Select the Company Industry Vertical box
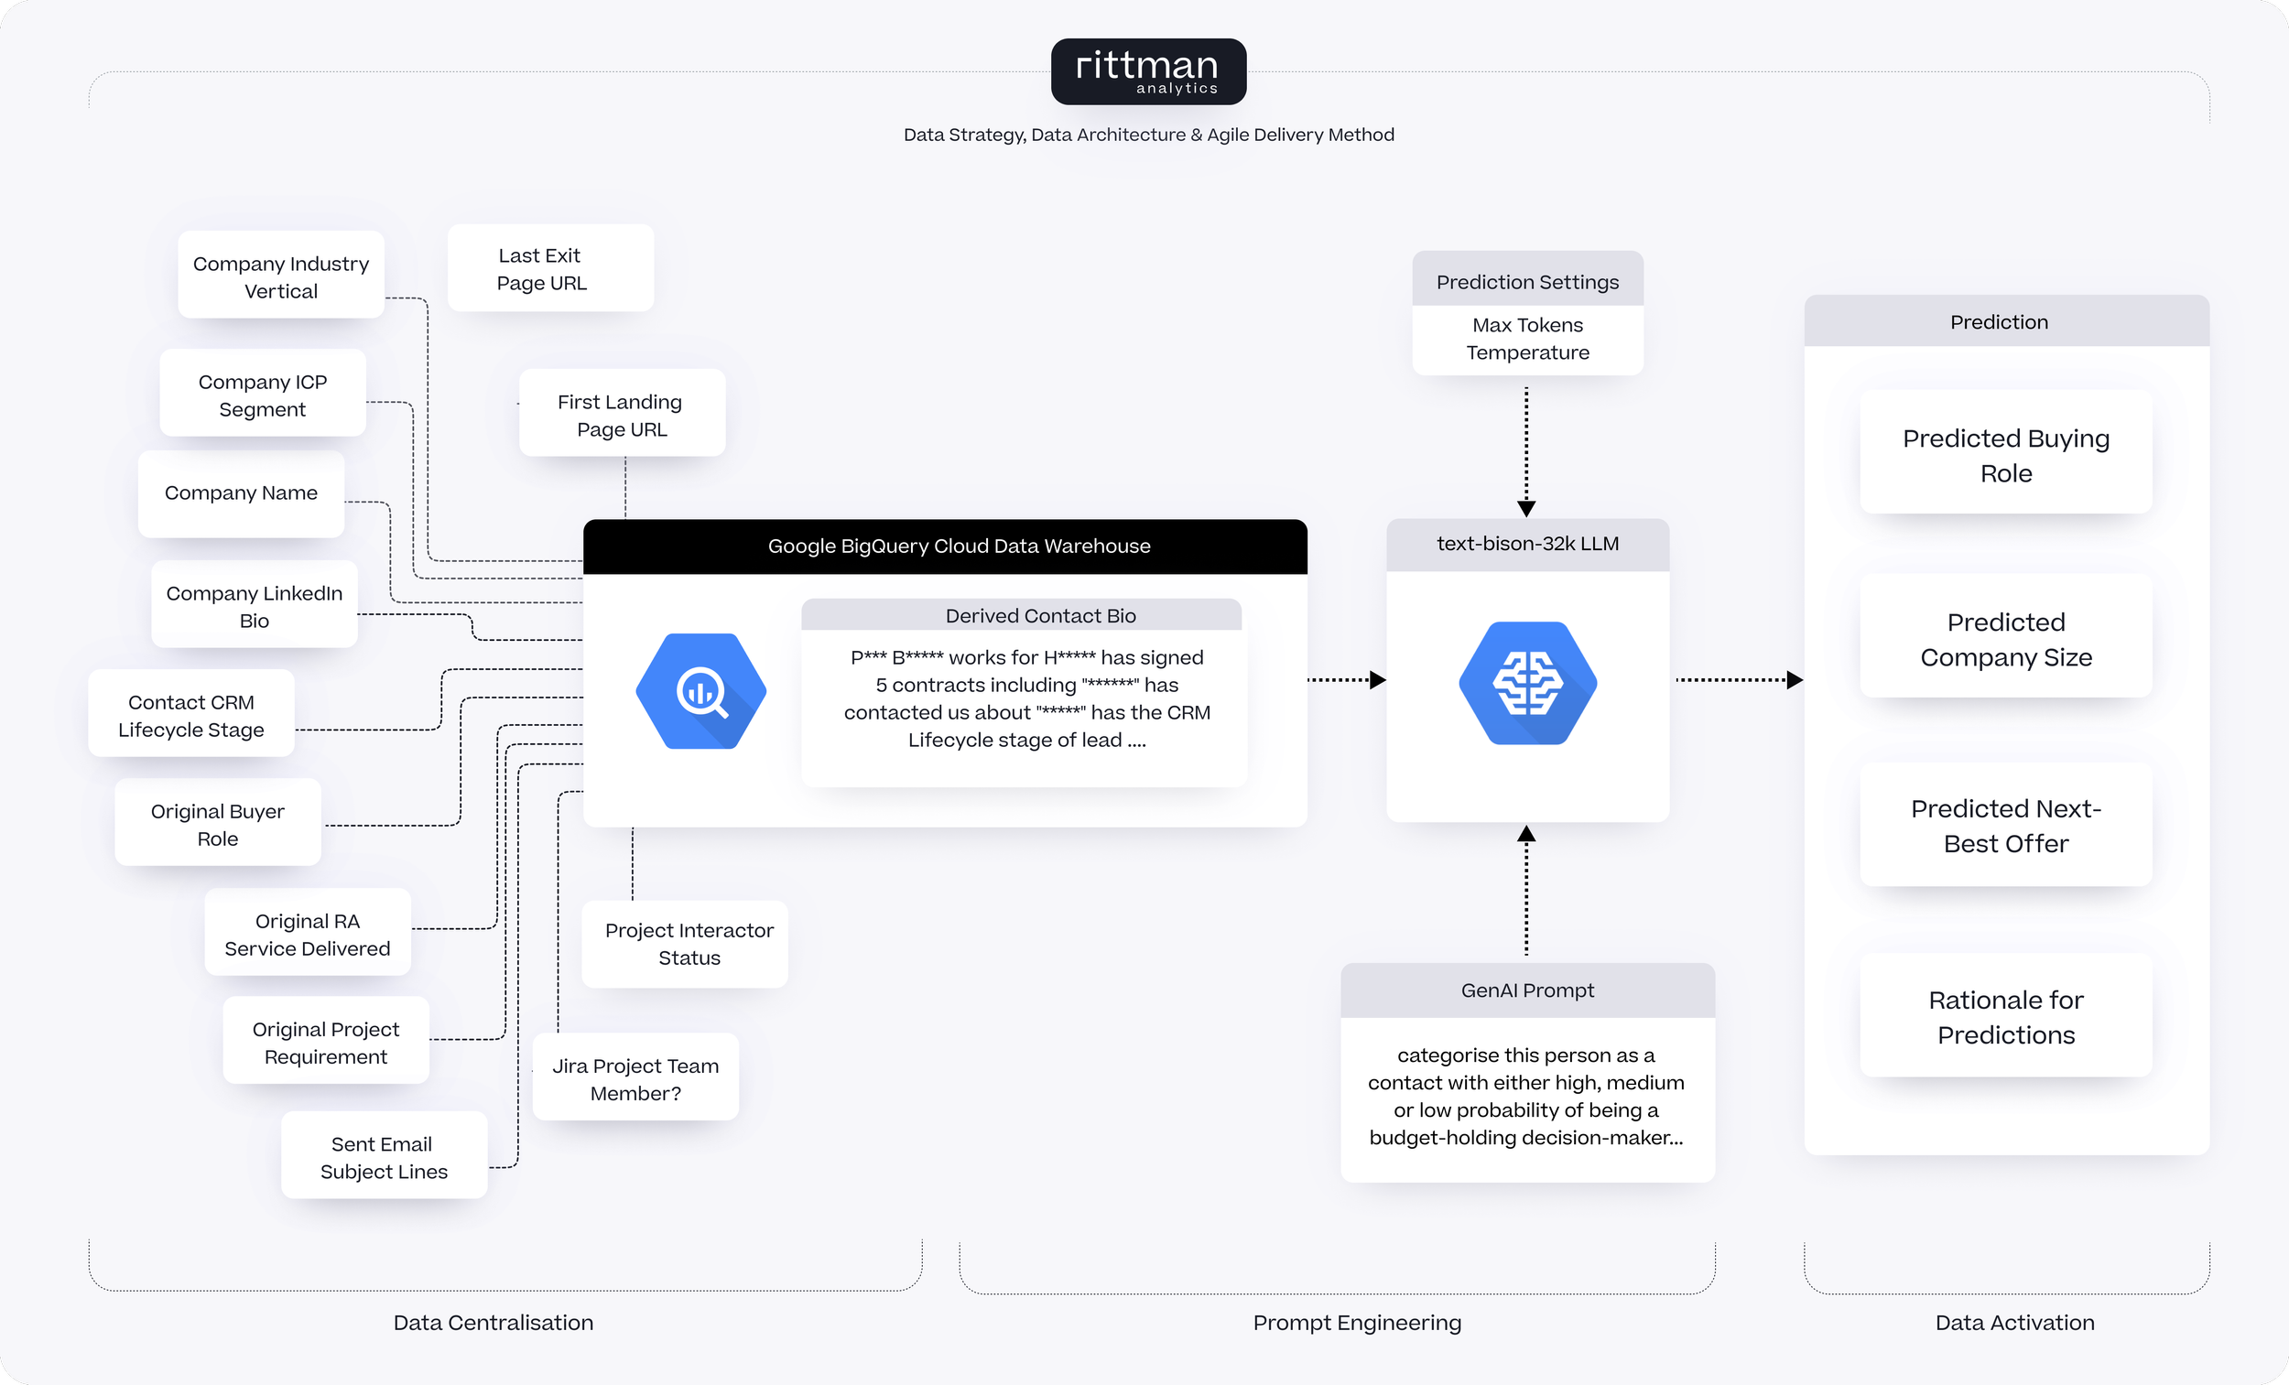The width and height of the screenshot is (2289, 1385). [280, 276]
